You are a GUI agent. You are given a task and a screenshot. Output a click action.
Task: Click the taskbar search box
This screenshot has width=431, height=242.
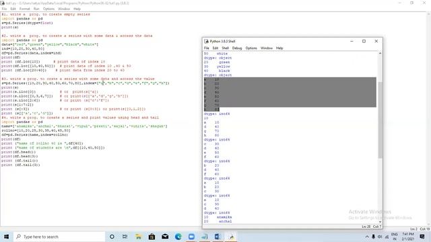59,237
